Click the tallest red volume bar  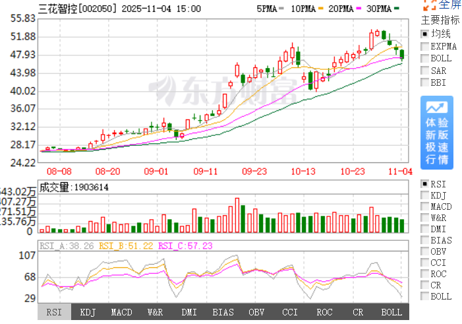tap(237, 215)
